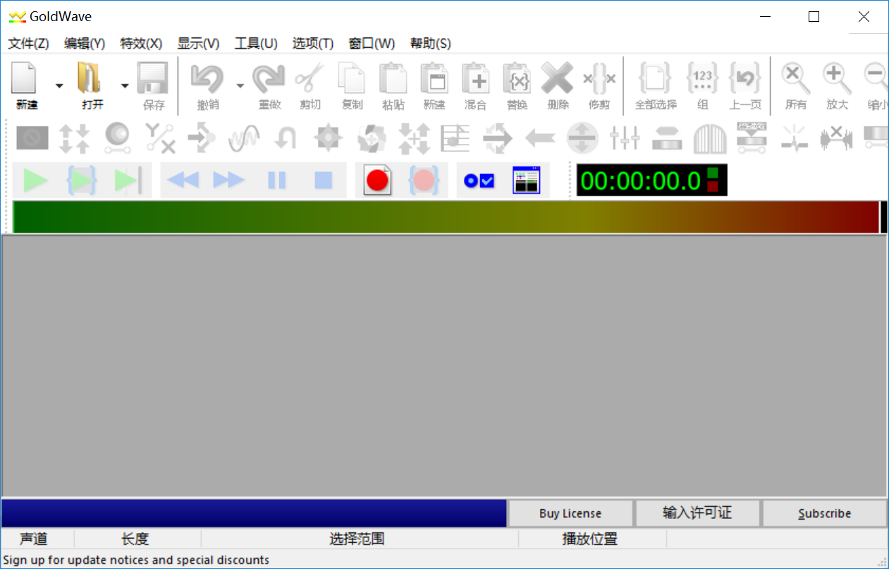Open the 文件(Z) menu
The width and height of the screenshot is (889, 569).
pos(28,43)
